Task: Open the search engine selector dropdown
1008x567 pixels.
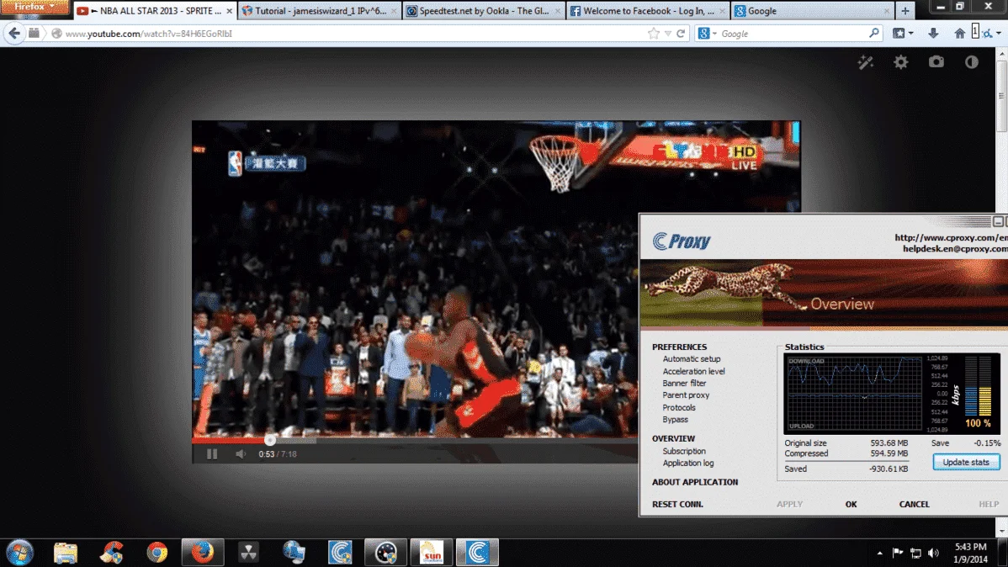Action: [x=708, y=34]
